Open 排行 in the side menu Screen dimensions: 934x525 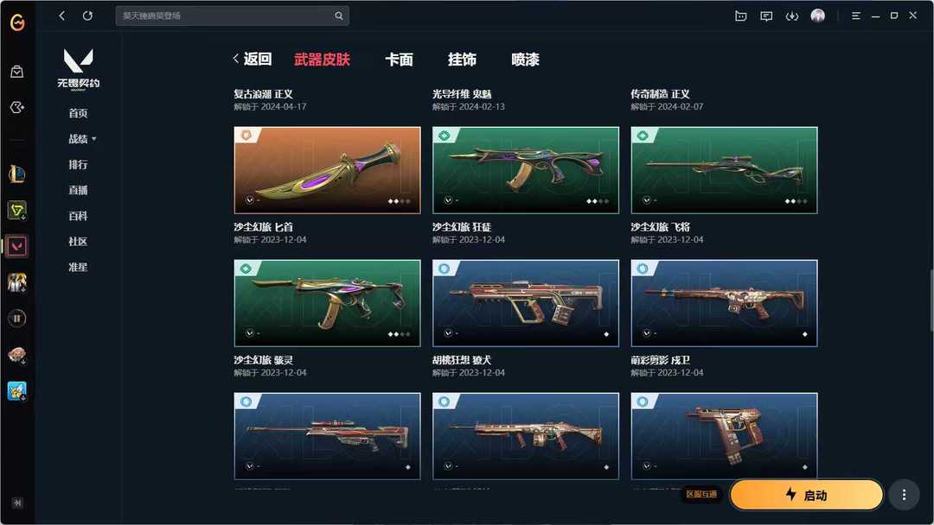(78, 165)
